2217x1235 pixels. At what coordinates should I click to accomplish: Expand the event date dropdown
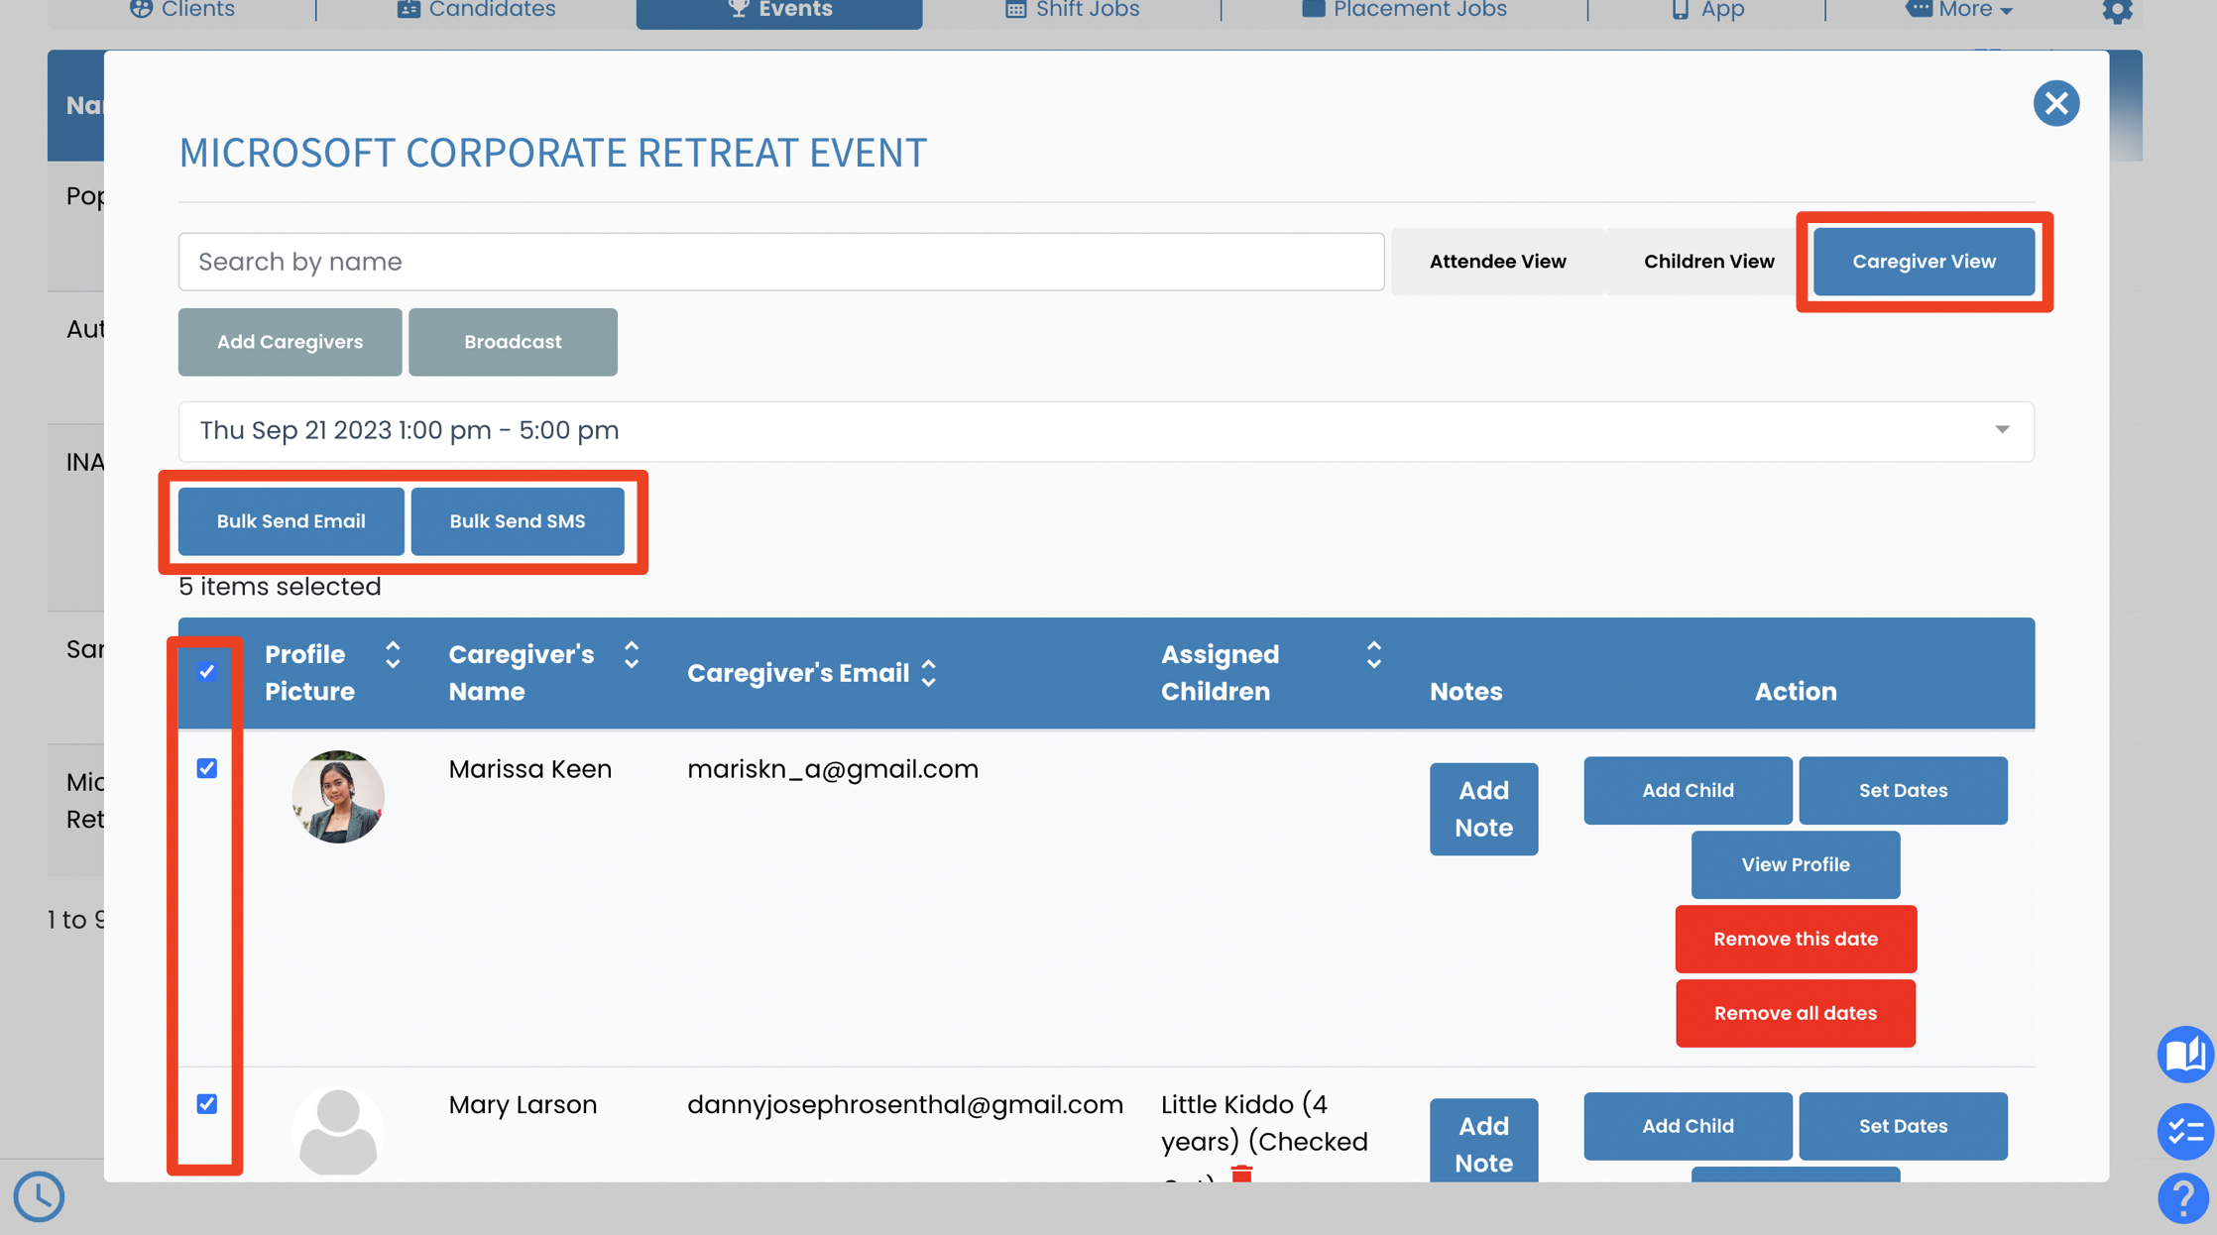point(2002,430)
